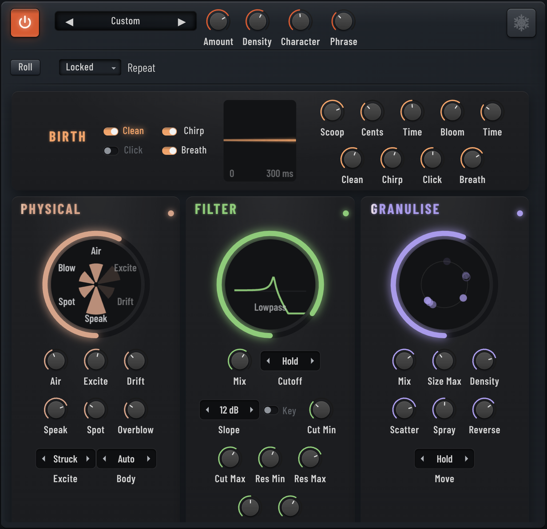The width and height of the screenshot is (547, 529).
Task: Click the Cut Min knob in Filter
Action: coord(321,410)
